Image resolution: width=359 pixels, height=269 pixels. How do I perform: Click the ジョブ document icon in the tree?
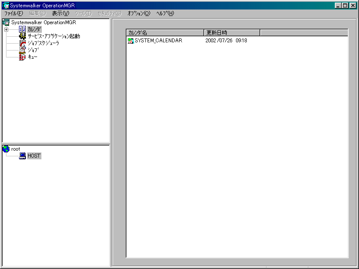22,50
